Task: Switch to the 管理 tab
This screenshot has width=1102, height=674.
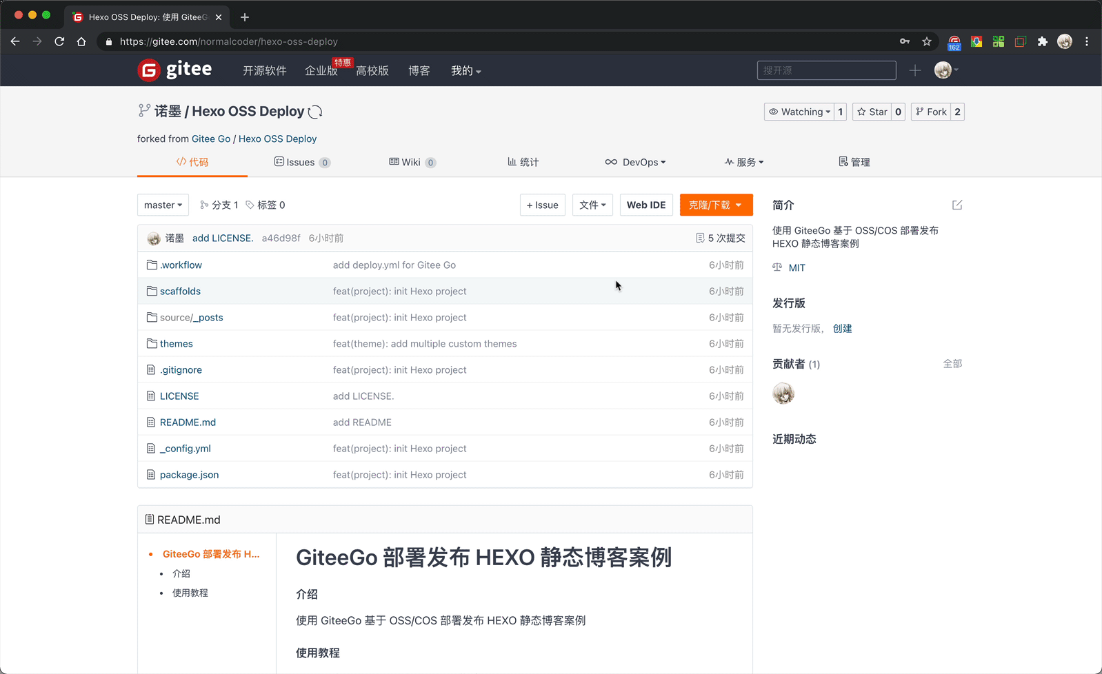Action: [x=854, y=162]
